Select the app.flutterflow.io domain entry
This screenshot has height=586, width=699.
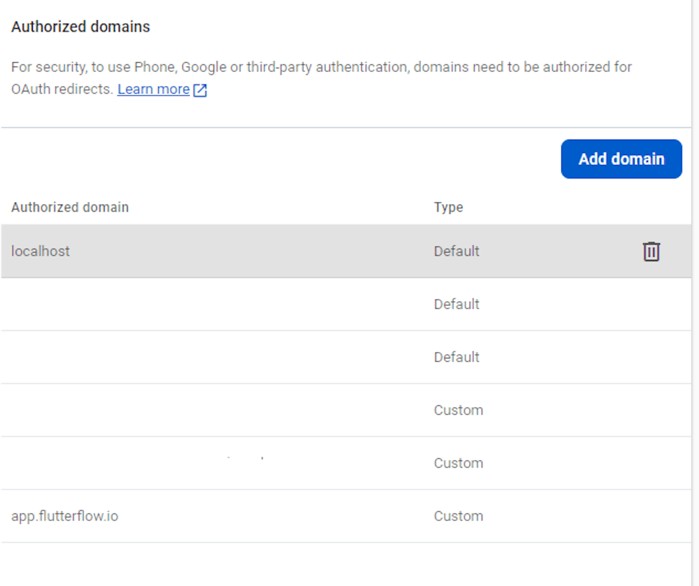[x=64, y=516]
